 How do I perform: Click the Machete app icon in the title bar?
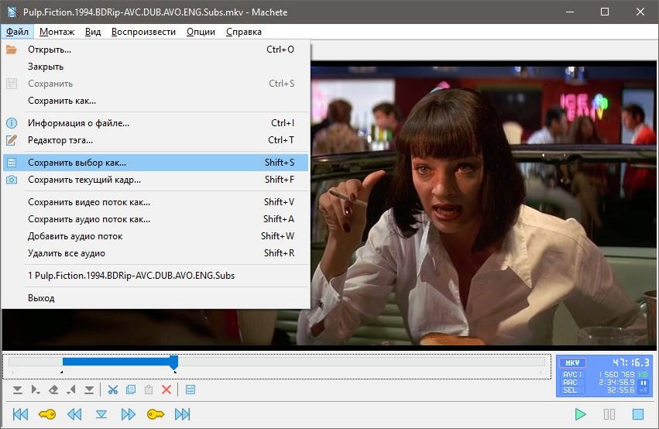click(x=12, y=12)
